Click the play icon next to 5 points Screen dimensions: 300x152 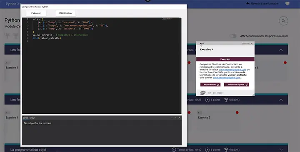click(x=207, y=100)
